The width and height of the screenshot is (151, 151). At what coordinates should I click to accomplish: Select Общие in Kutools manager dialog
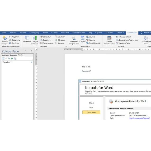click(x=91, y=103)
